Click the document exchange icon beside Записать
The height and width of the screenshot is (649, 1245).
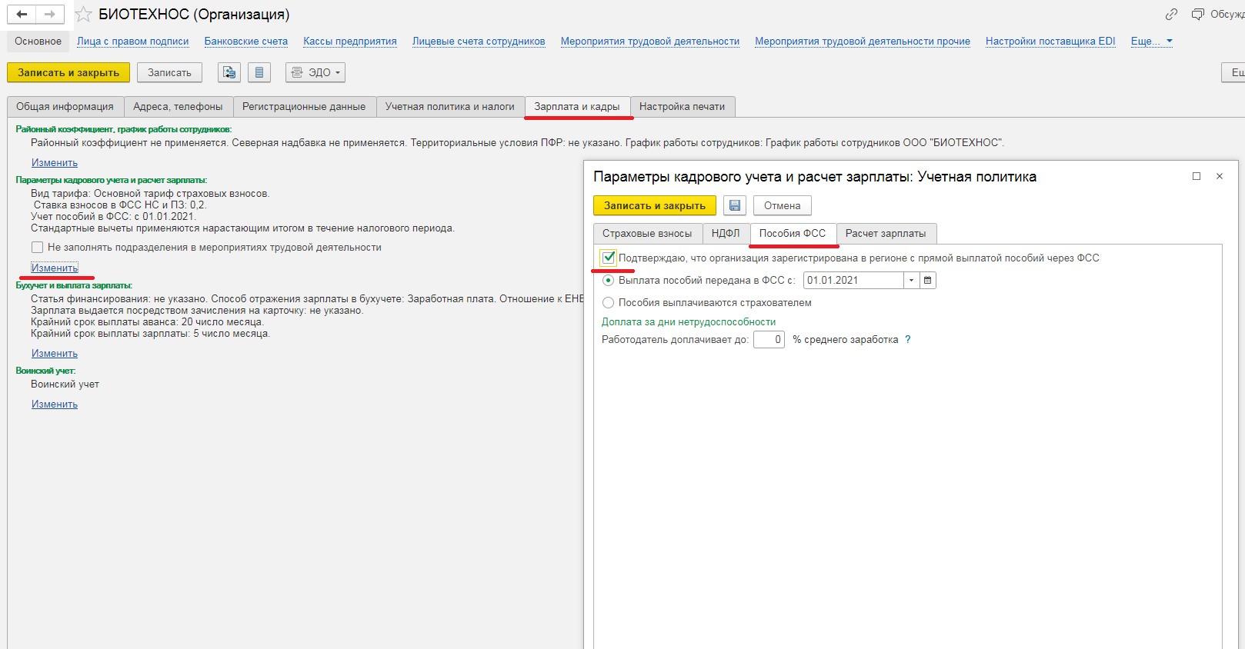click(229, 72)
